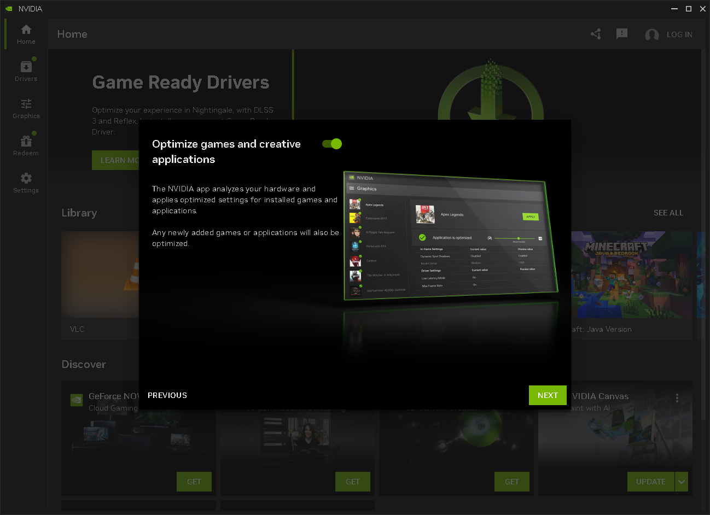Click UPDATE on the NVIDIA Canvas card
The image size is (710, 515).
650,482
